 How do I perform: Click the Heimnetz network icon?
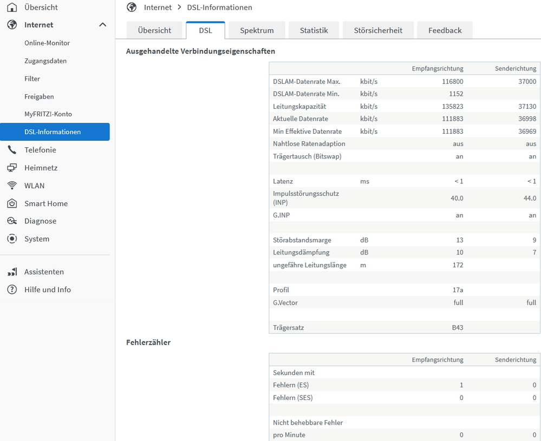12,168
